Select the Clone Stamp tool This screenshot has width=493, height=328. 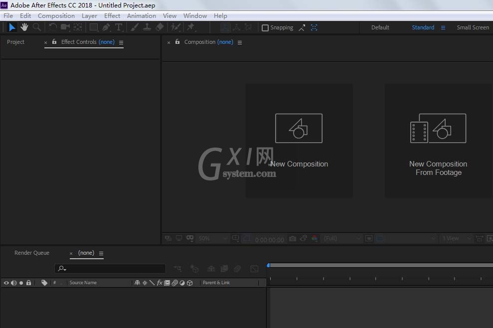147,27
